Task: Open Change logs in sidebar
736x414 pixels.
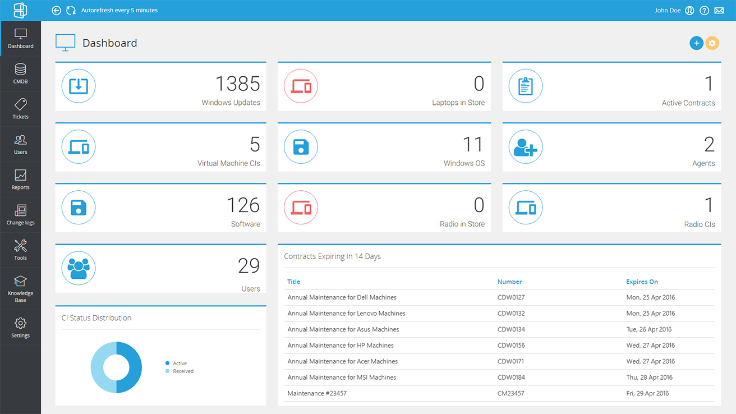Action: coord(21,215)
